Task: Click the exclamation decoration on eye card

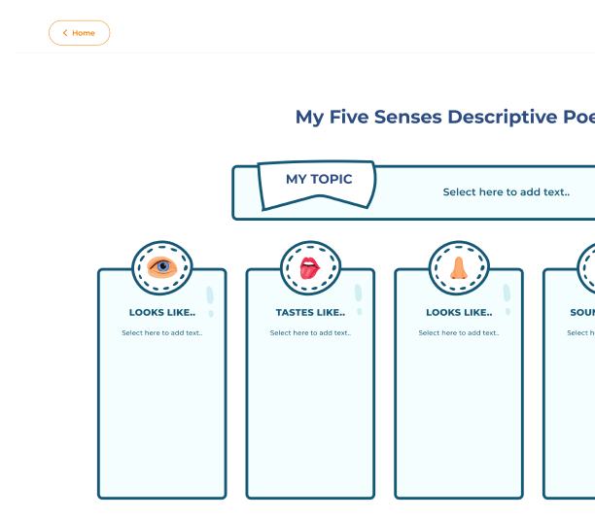Action: click(x=210, y=301)
